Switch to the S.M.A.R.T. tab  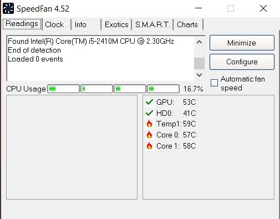[x=152, y=24]
